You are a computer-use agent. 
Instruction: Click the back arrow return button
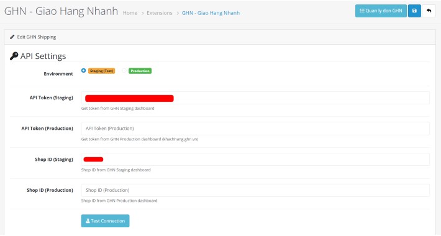pyautogui.click(x=429, y=11)
